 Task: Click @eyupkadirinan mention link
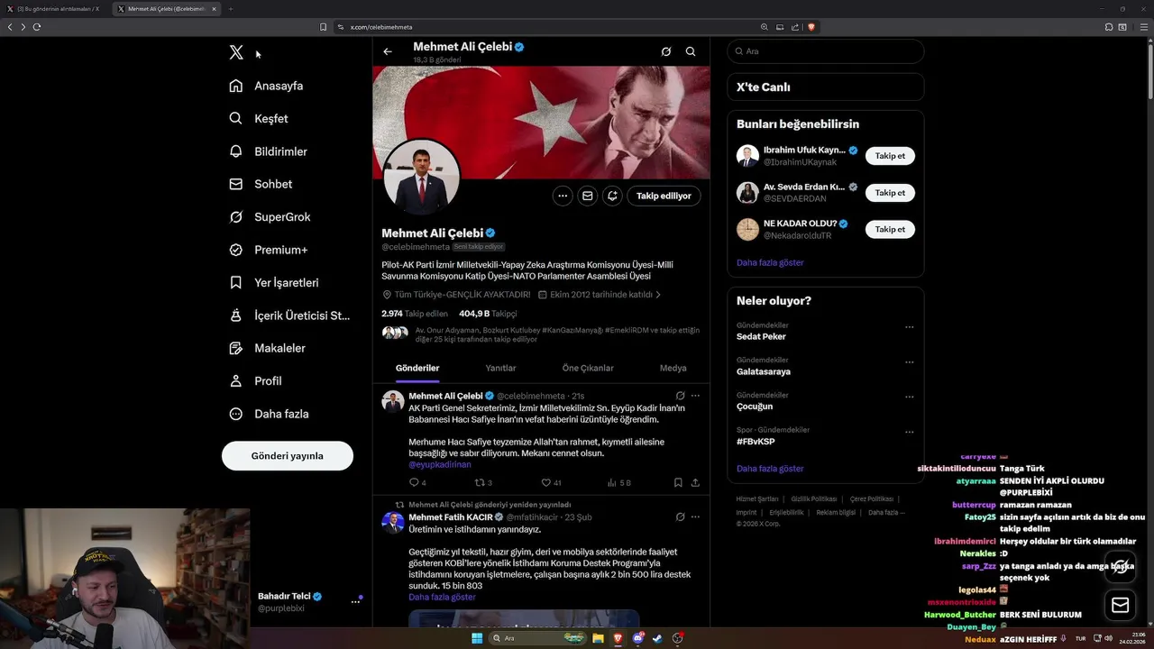pyautogui.click(x=440, y=464)
